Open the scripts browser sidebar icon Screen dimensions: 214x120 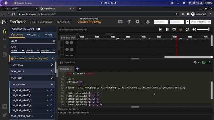[5, 39]
